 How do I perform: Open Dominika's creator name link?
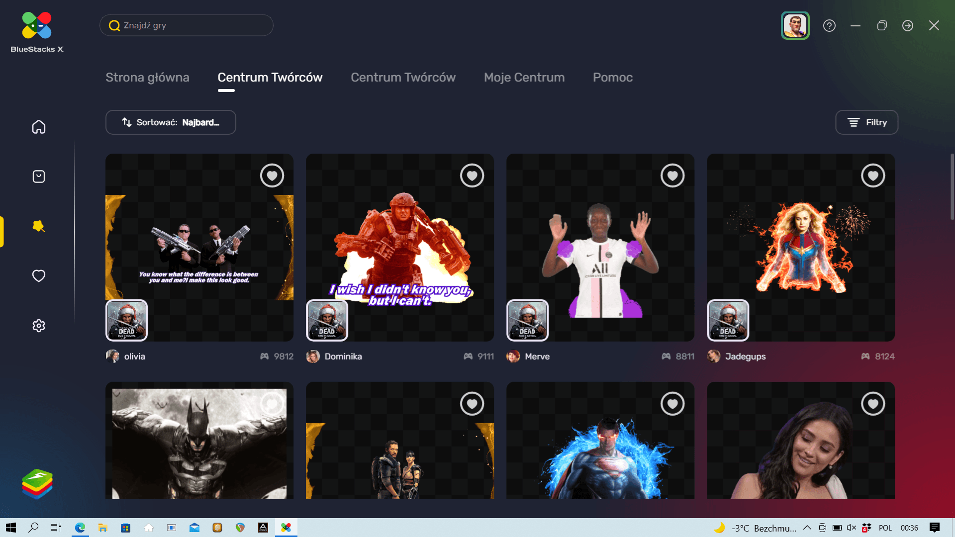click(x=343, y=357)
